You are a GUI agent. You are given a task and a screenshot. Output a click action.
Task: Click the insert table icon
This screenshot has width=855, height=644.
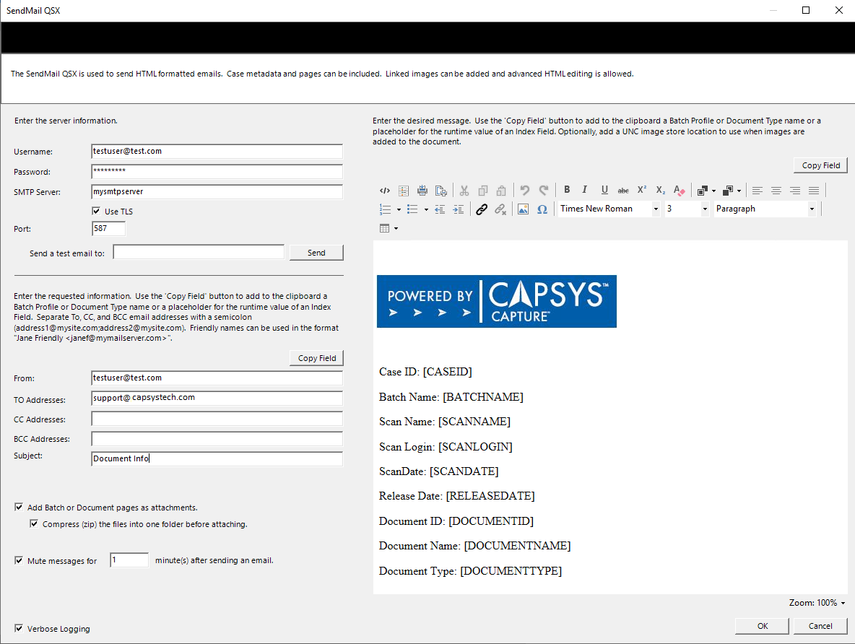(x=384, y=228)
